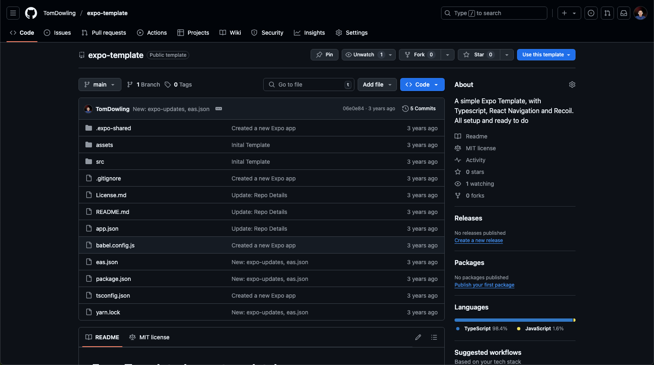
Task: Open Unwatch notification options caret
Action: click(390, 55)
